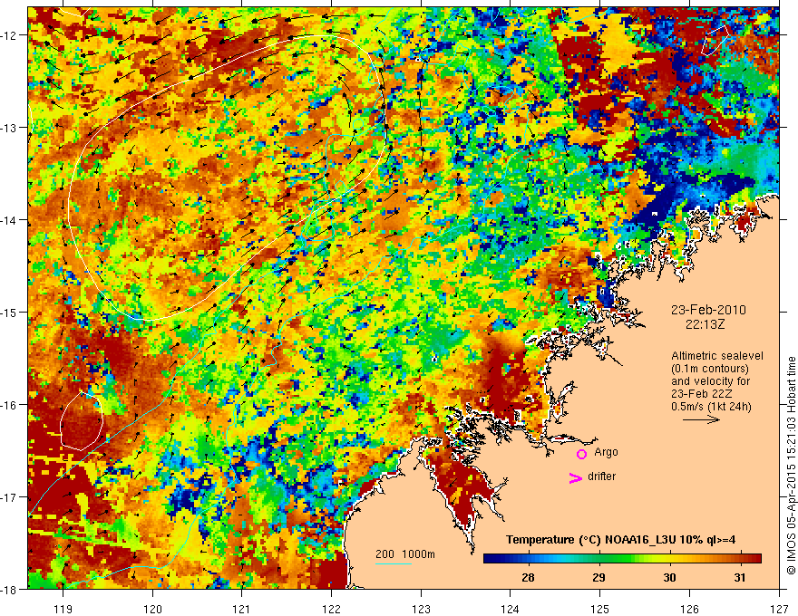The height and width of the screenshot is (616, 798).
Task: Click latitude axis label -16
Action: (x=10, y=405)
